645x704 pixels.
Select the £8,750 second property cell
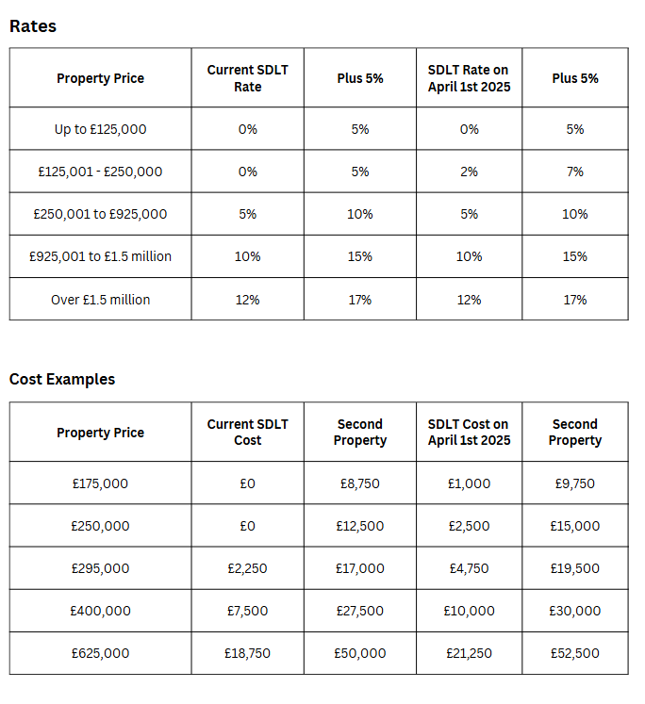click(x=360, y=483)
